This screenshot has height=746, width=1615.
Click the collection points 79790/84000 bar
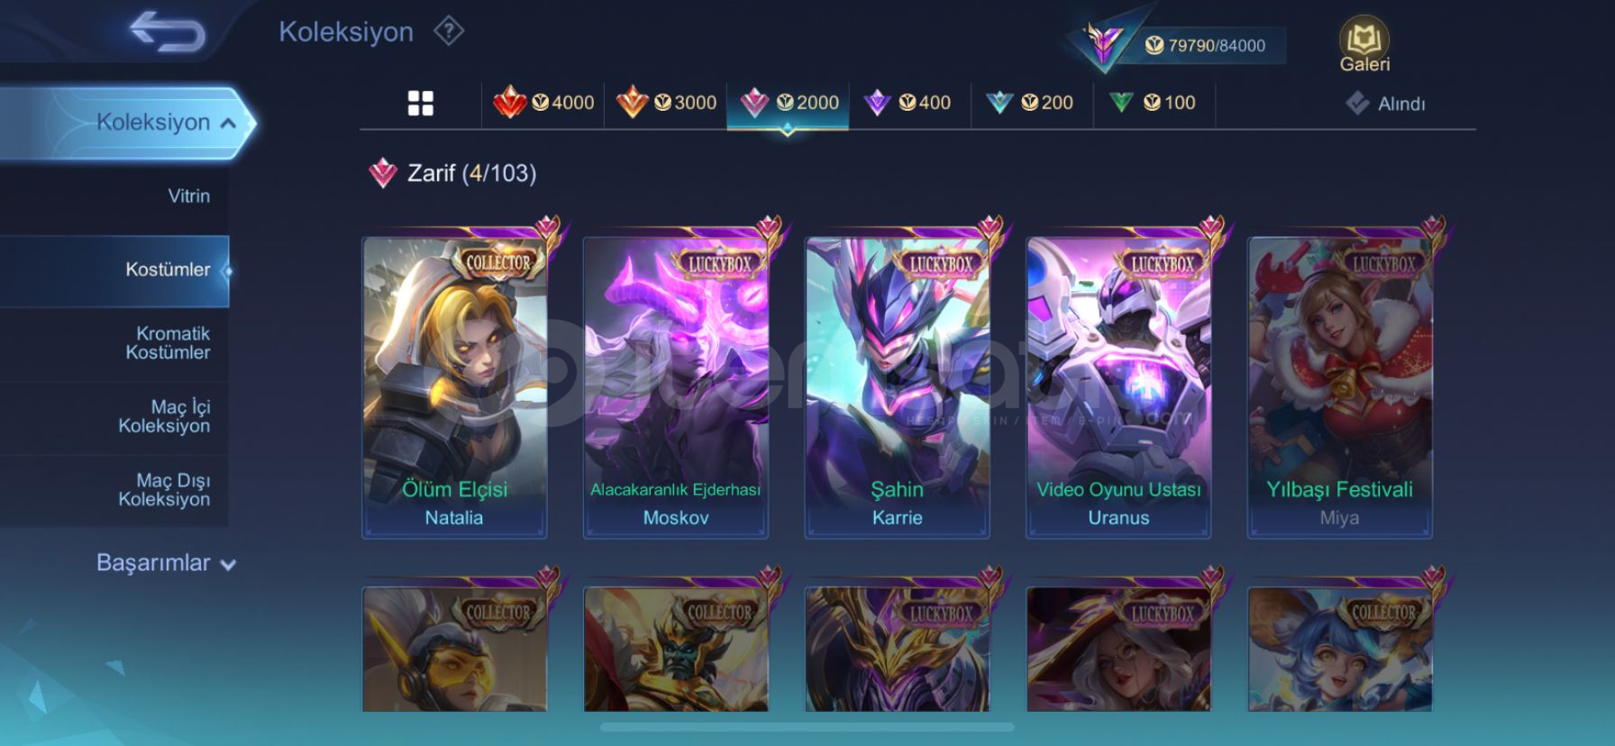coord(1206,45)
